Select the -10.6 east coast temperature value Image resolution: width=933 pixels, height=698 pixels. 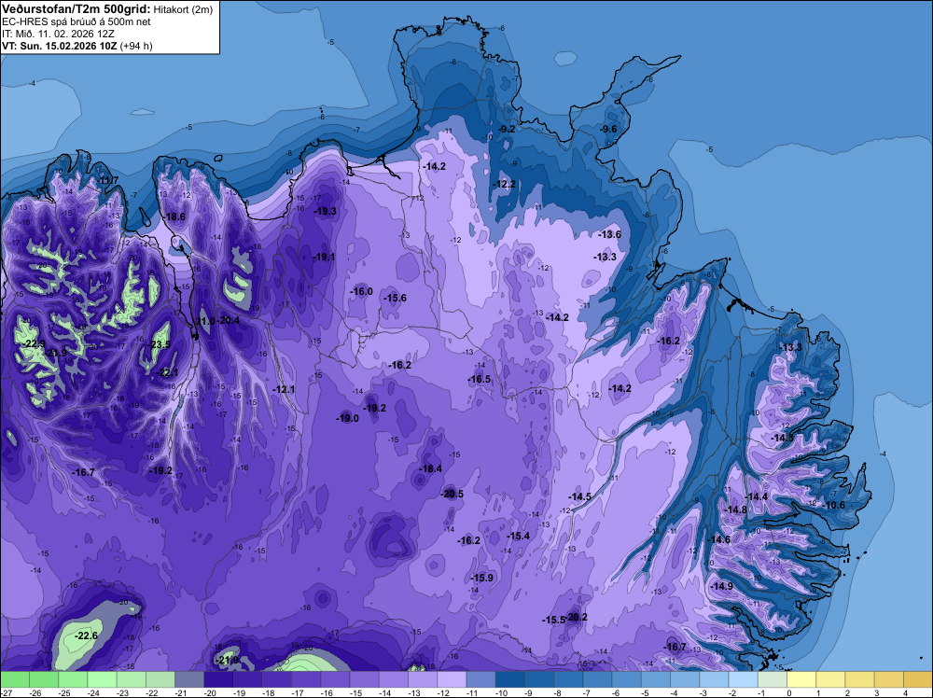coord(833,505)
